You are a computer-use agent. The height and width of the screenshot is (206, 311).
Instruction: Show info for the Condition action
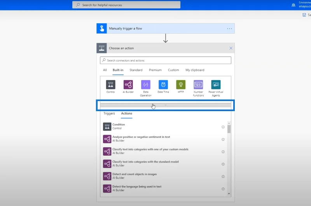click(223, 127)
